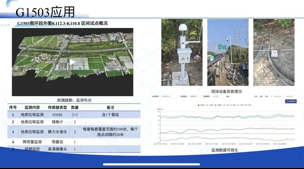Open the highway roadside pole photo

coord(228,52)
